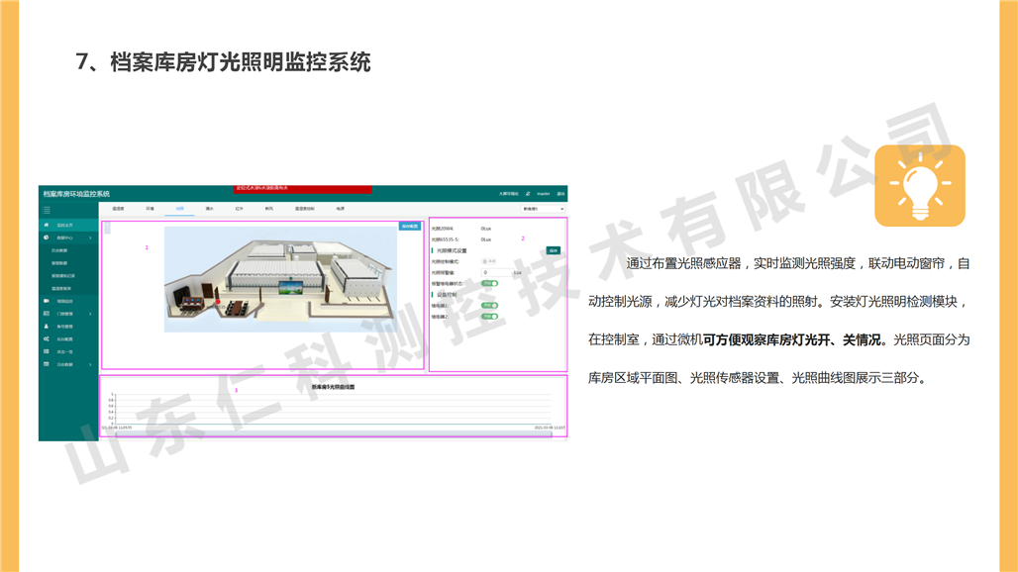Switch to the 温湿度 tab
The width and height of the screenshot is (1018, 572).
coord(118,209)
